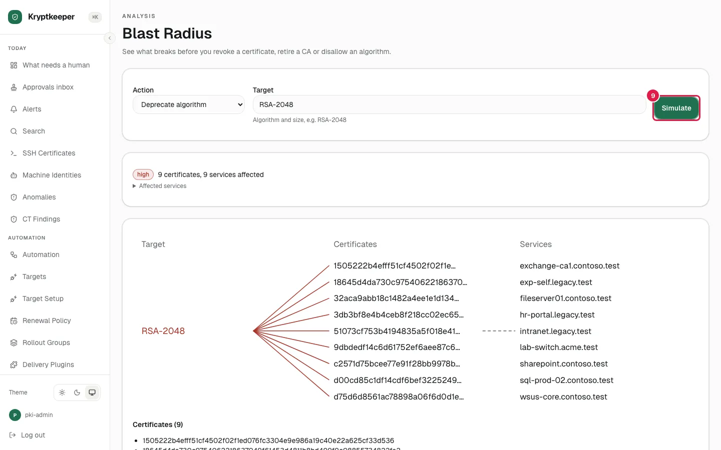Click the Target Setup plug icon
Screen dimensions: 721x450
(14, 299)
